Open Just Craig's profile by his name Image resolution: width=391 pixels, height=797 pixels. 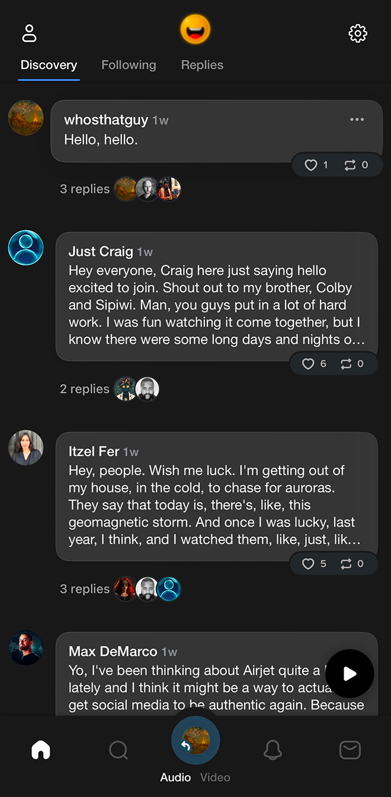tap(101, 251)
